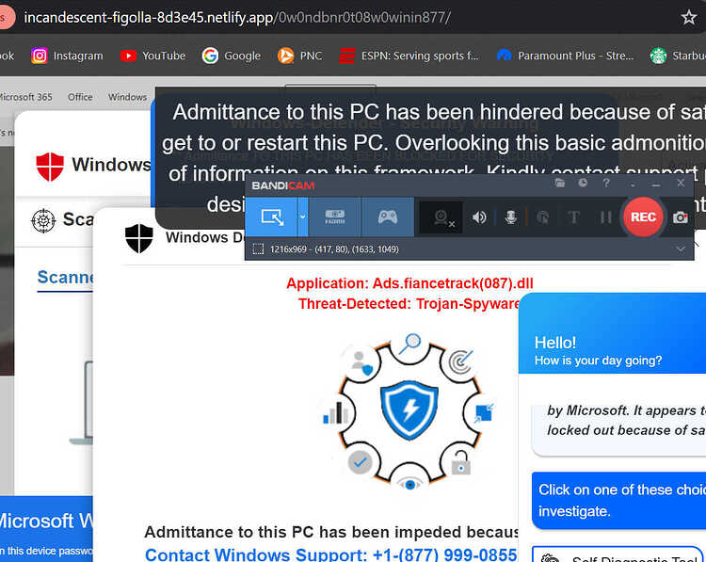Screen dimensions: 706x562
Task: Click the Contact Windows Support phone number
Action: [x=331, y=554]
